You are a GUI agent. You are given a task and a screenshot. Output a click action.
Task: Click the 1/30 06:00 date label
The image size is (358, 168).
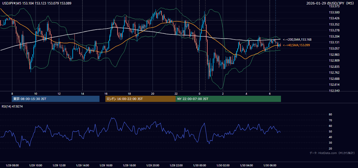click(269, 165)
